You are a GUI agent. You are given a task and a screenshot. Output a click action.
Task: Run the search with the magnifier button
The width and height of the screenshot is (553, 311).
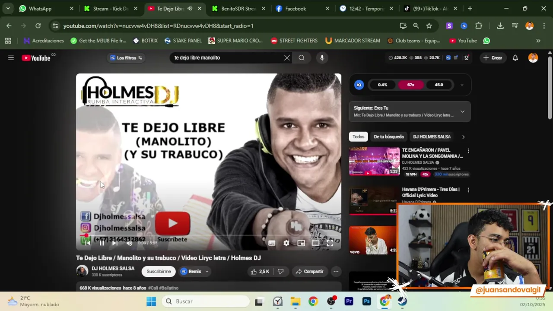[x=302, y=58]
